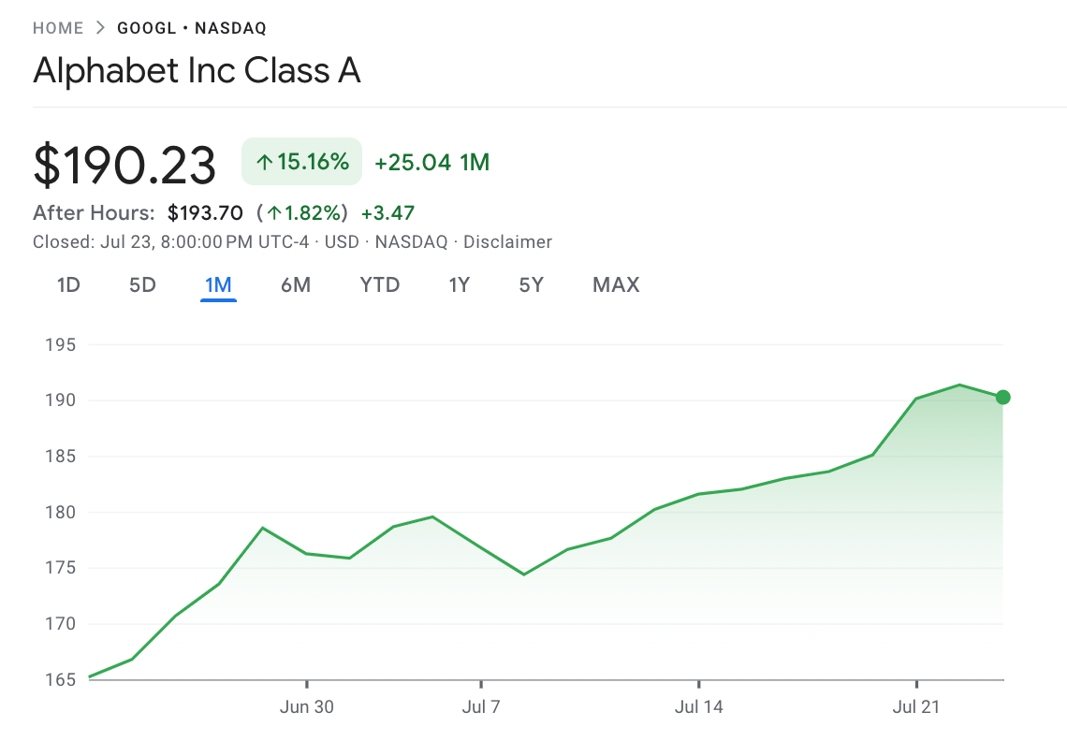The height and width of the screenshot is (741, 1067).
Task: Click the After Hours: label
Action: pyautogui.click(x=94, y=213)
